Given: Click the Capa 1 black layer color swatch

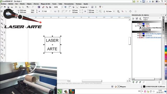Looking at the screenshot, I should 144,26.
